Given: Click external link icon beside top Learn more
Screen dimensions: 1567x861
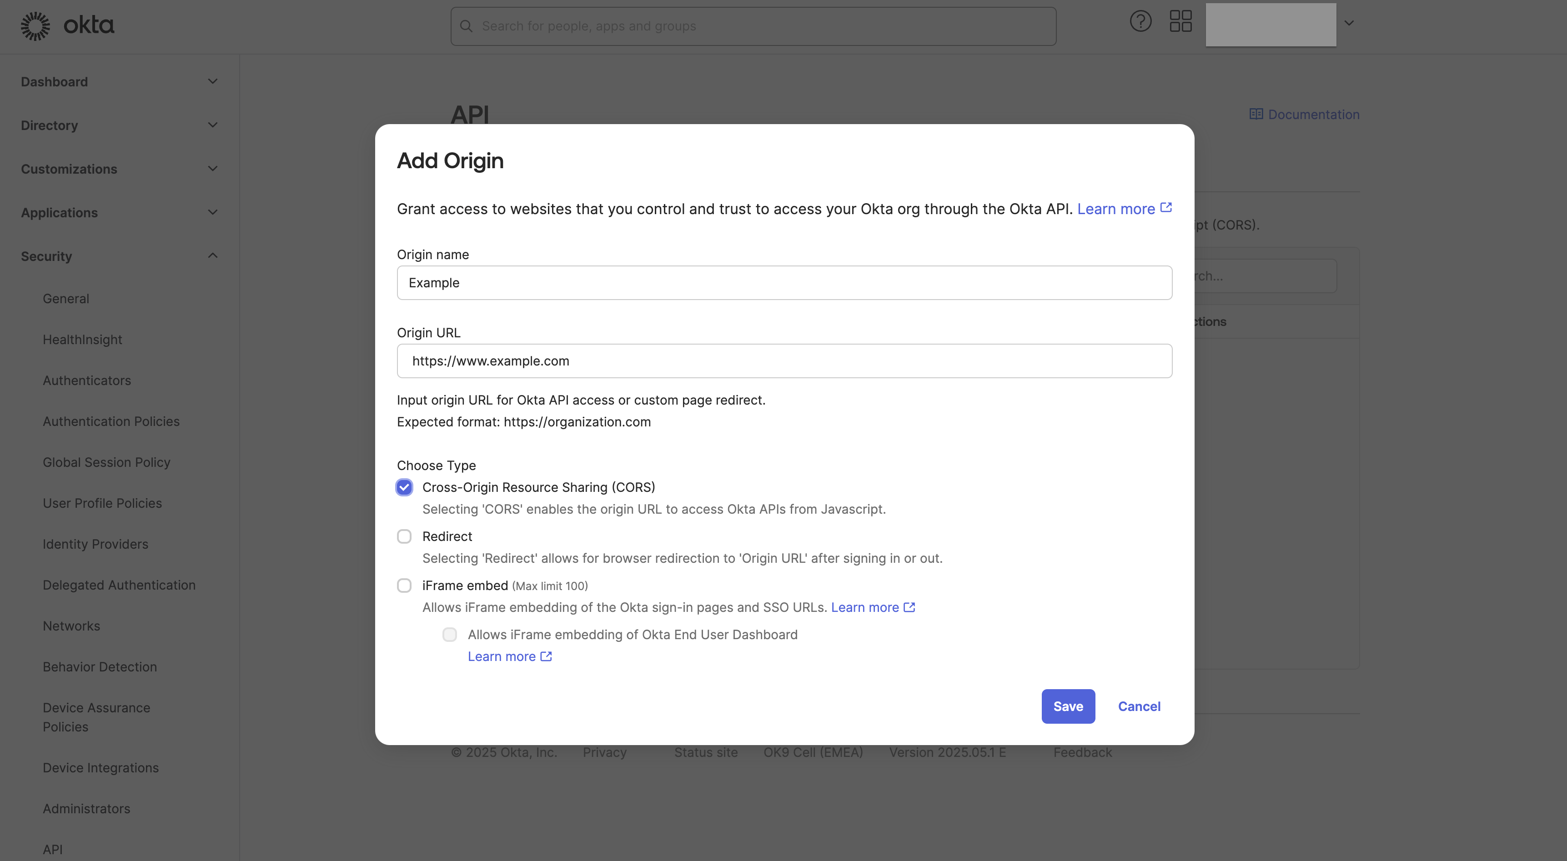Looking at the screenshot, I should coord(1165,208).
